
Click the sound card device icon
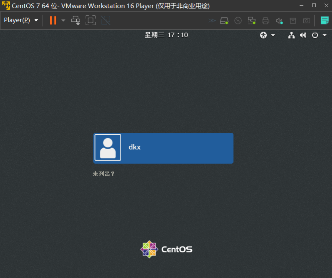[279, 21]
